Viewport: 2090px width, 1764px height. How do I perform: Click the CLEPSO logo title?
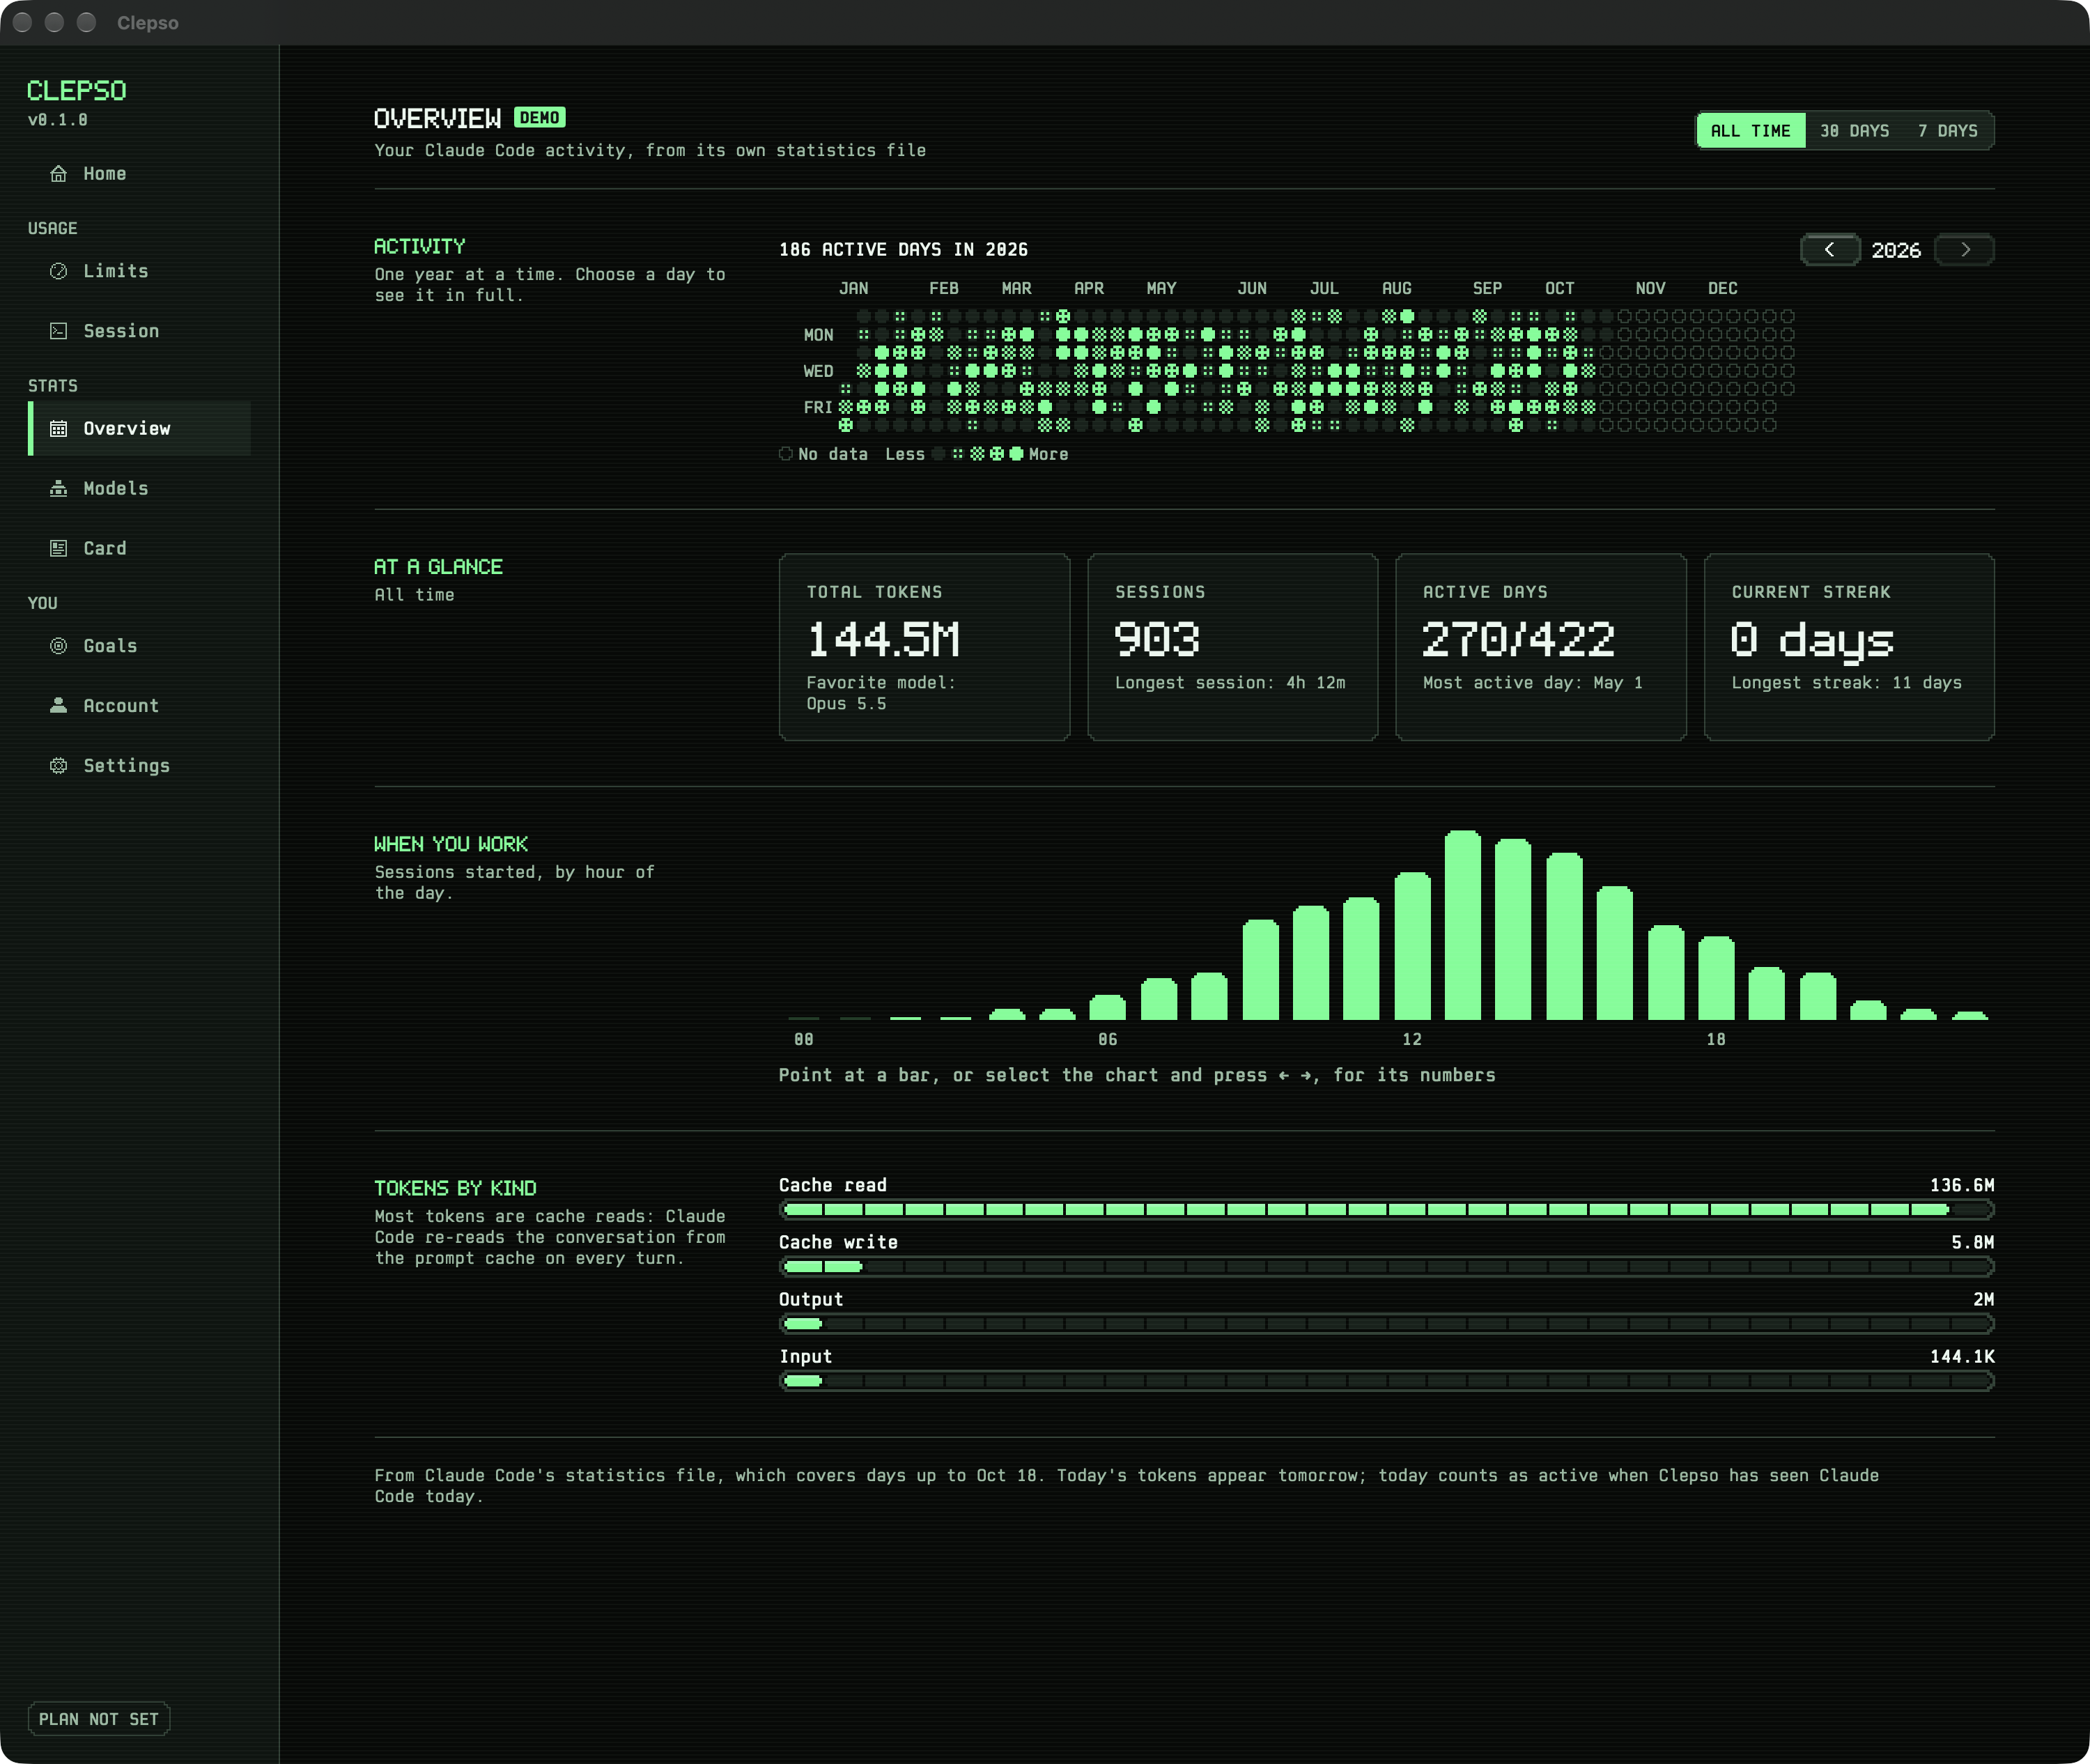tap(77, 91)
